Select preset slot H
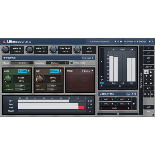The image size is (155, 155). point(151,83)
